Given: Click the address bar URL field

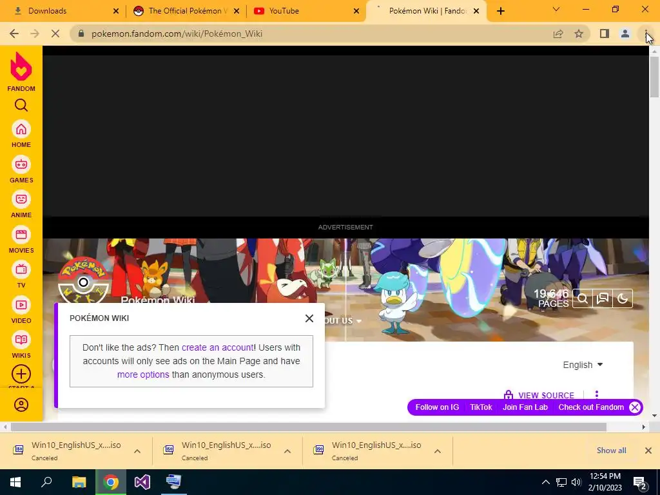Looking at the screenshot, I should [311, 34].
